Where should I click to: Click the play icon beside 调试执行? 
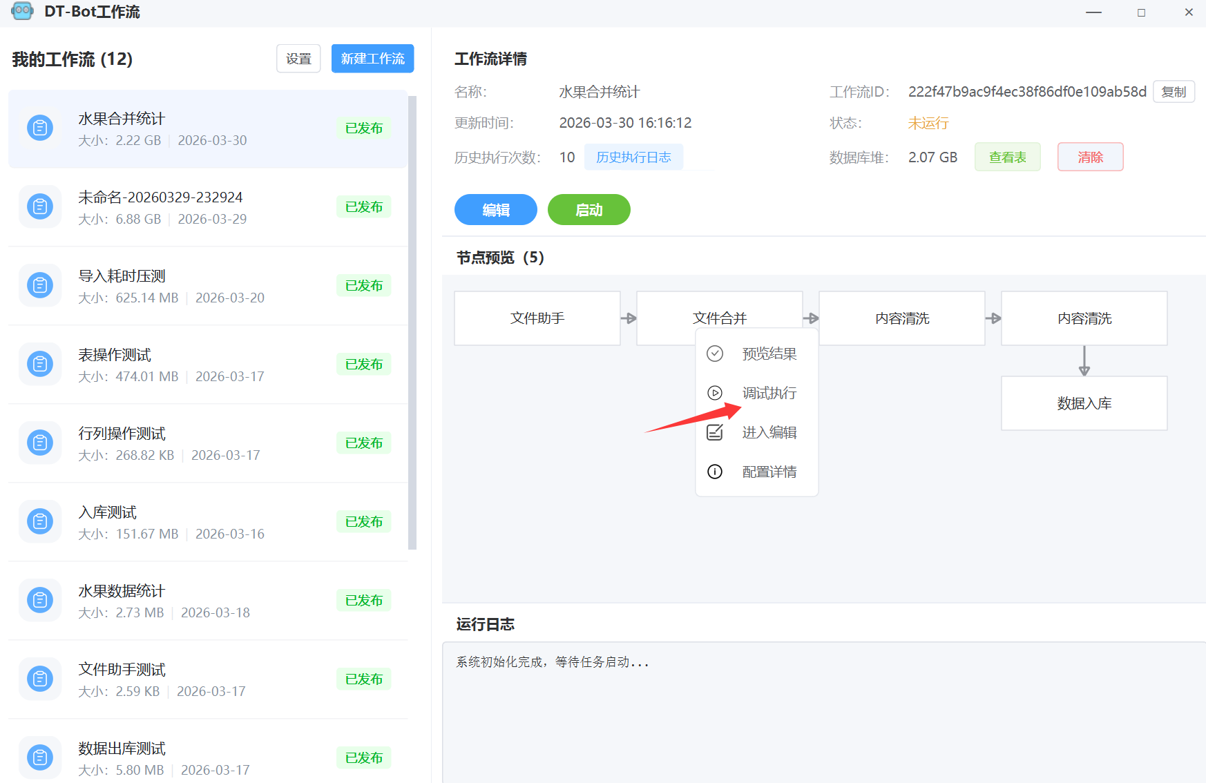click(x=715, y=393)
